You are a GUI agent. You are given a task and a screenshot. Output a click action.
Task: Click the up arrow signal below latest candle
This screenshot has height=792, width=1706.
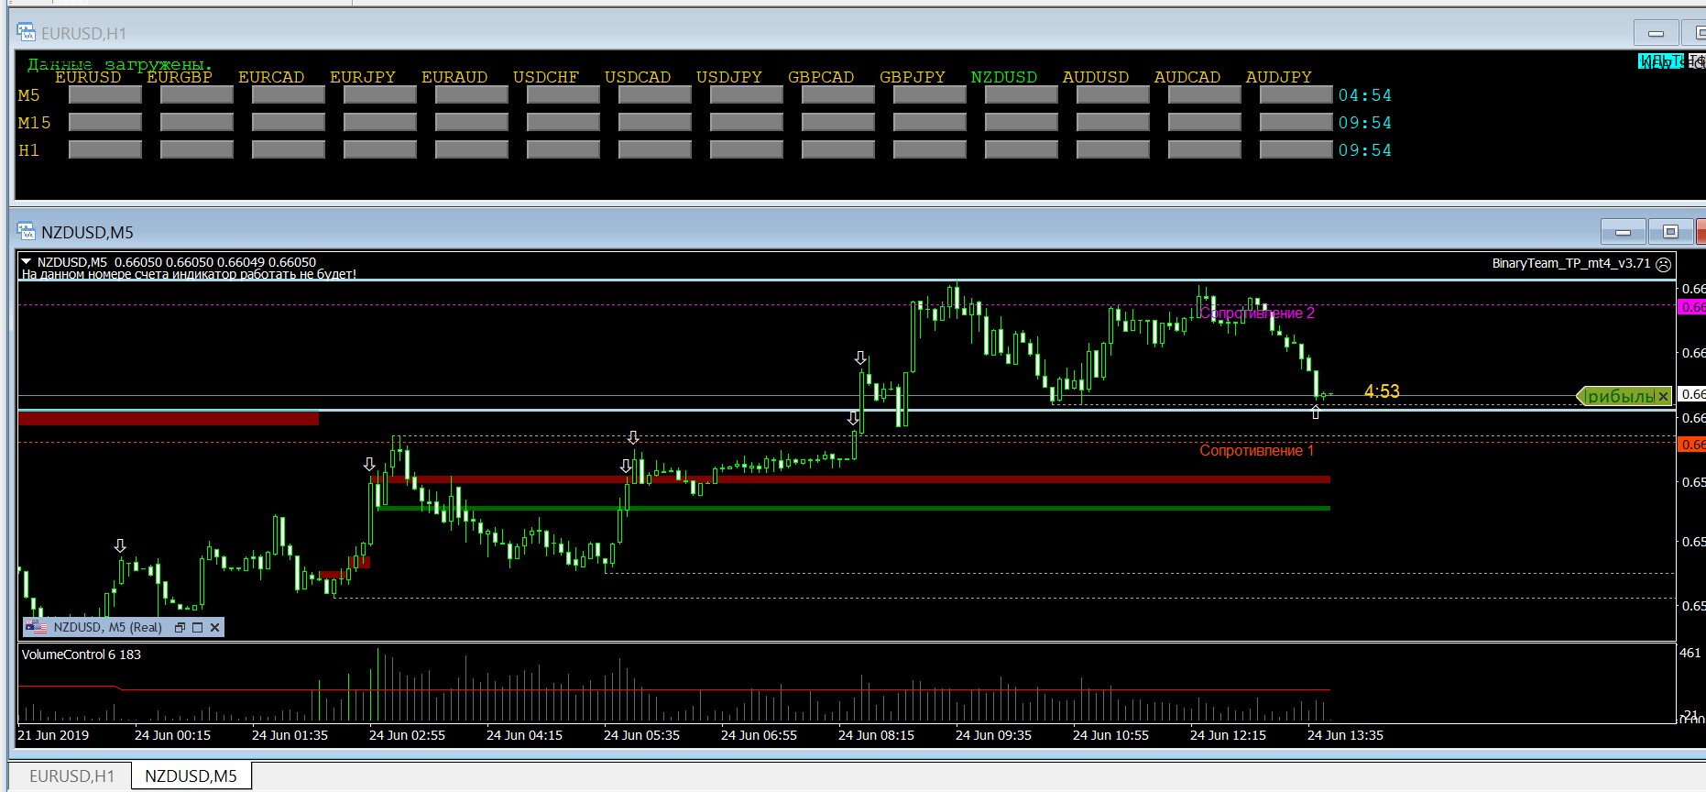(1316, 413)
